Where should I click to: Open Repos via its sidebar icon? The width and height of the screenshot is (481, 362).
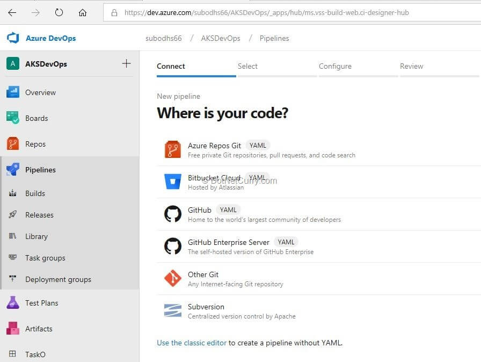12,143
